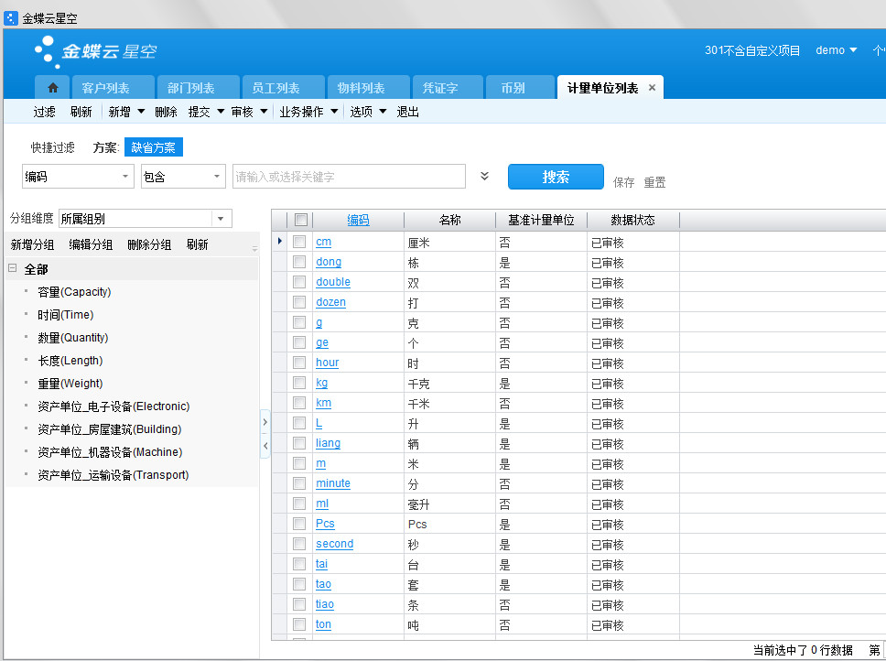Open the home tab icon
Image resolution: width=886 pixels, height=661 pixels.
coord(52,88)
